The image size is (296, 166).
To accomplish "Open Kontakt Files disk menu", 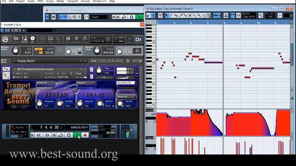I will 68,39.
